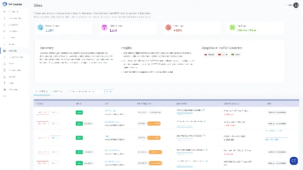Click the Checkout Page value
Image resolution: width=303 pixels, height=170 pixels.
(x=247, y=30)
